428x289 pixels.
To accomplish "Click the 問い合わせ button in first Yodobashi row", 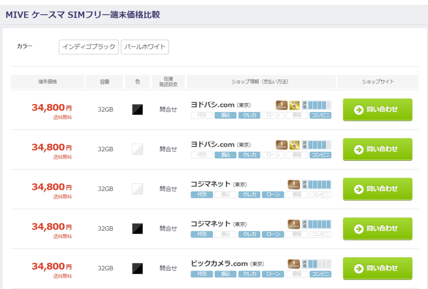I will pyautogui.click(x=377, y=110).
